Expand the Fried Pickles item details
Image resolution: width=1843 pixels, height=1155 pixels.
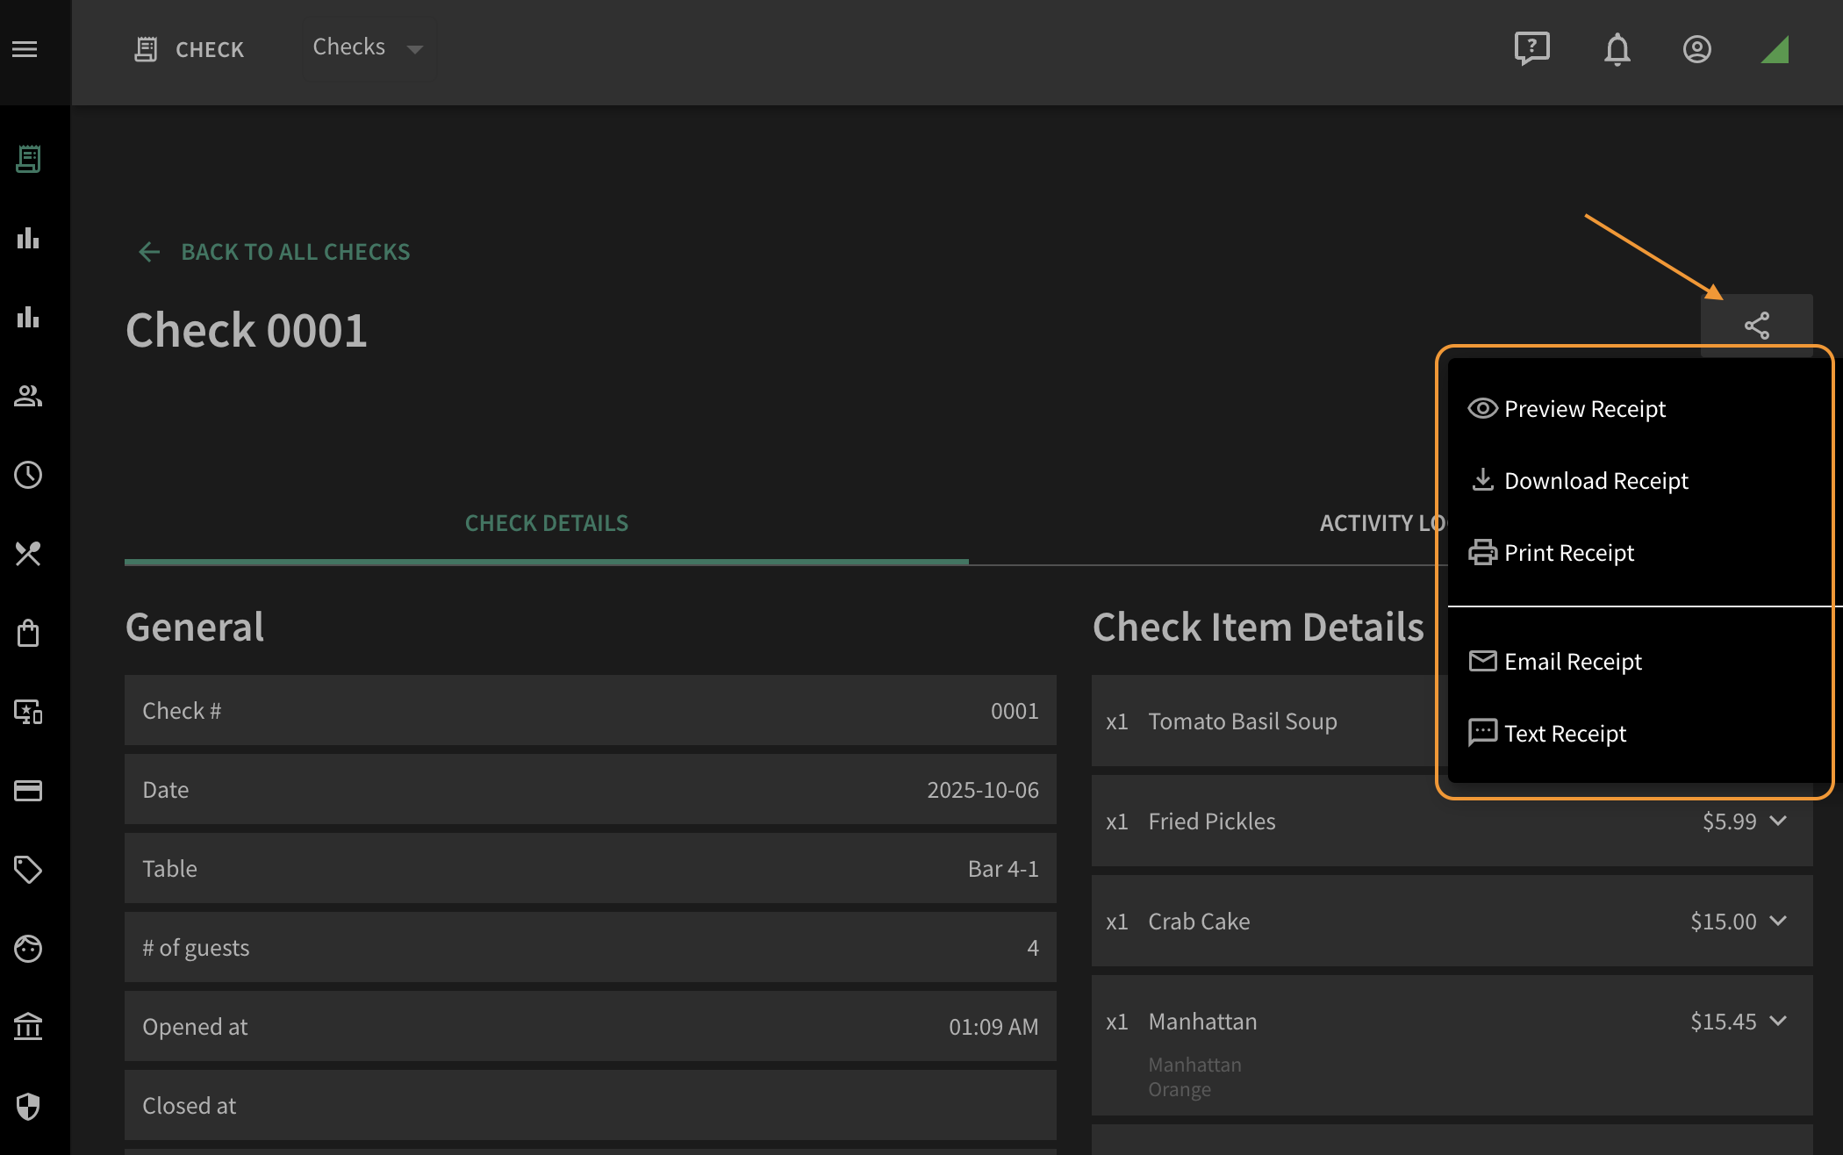1778,821
